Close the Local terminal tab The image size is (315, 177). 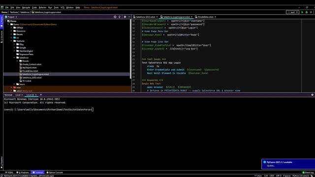[22, 95]
